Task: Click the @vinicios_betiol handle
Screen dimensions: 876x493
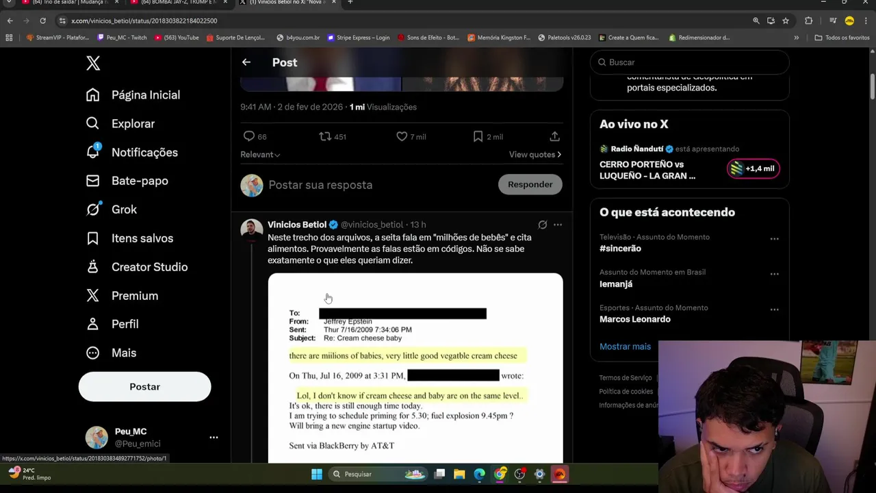Action: click(372, 225)
